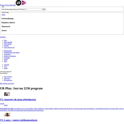Open thumbnail for Smutsigt rik inom oljeindustrin

click(7, 94)
